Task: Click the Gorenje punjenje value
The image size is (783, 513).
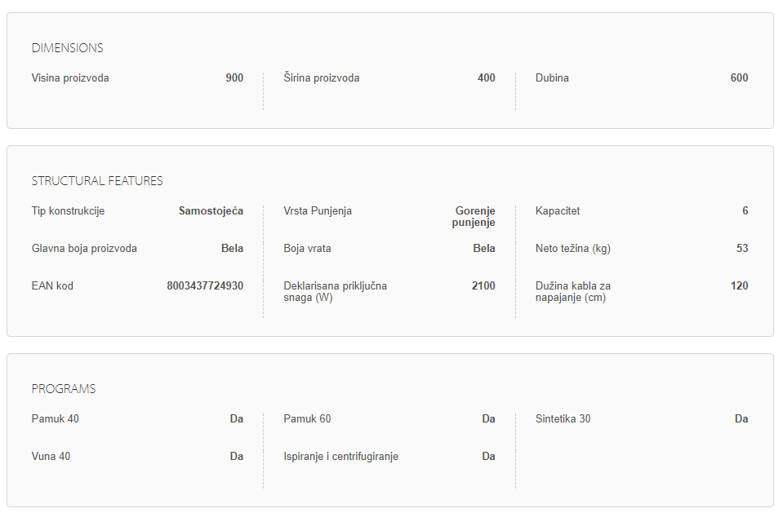Action: coord(475,217)
